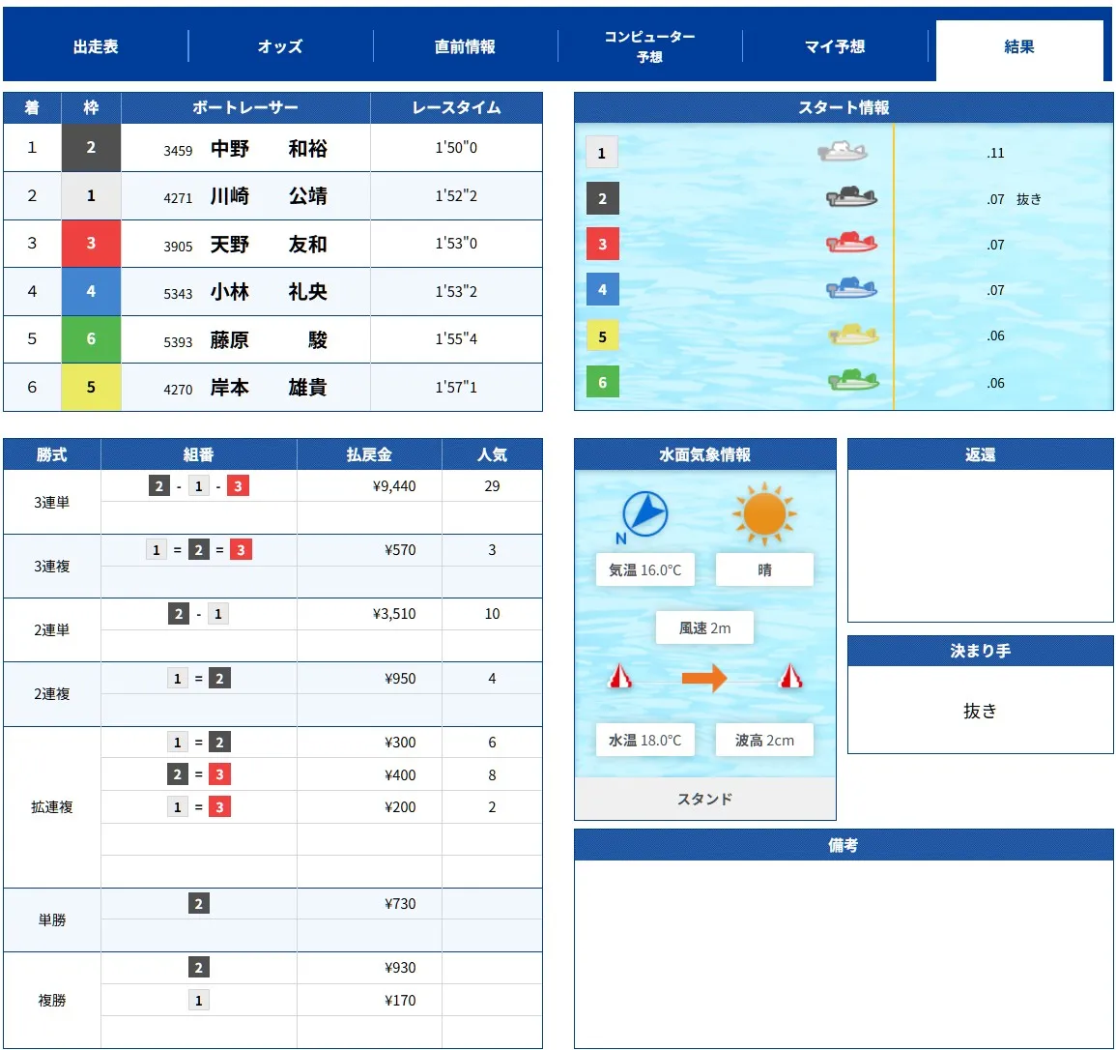Click the left red wind flag icon

621,677
